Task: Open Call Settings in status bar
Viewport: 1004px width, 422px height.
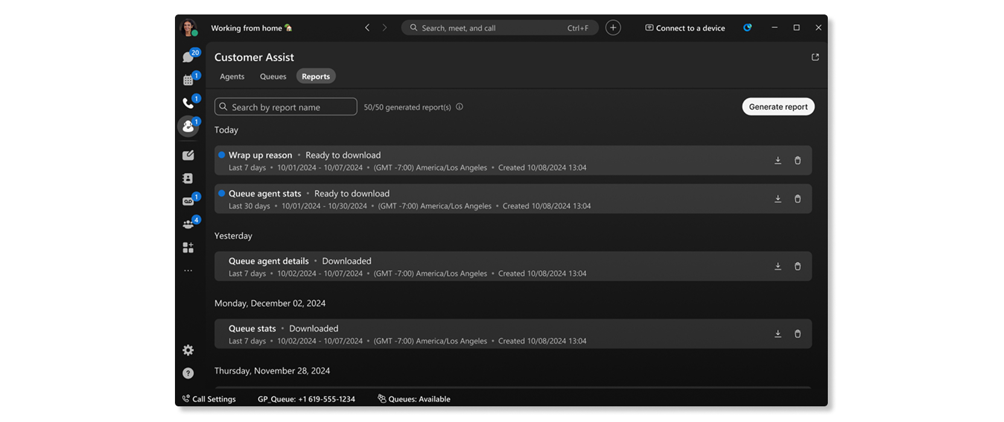Action: [209, 399]
